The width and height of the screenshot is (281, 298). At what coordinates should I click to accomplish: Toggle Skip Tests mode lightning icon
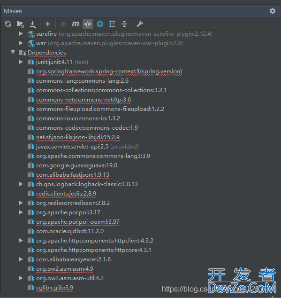click(x=100, y=24)
